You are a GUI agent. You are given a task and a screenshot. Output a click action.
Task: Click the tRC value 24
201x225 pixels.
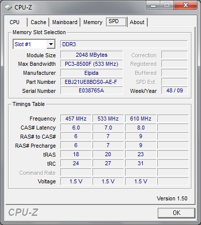(x=76, y=163)
